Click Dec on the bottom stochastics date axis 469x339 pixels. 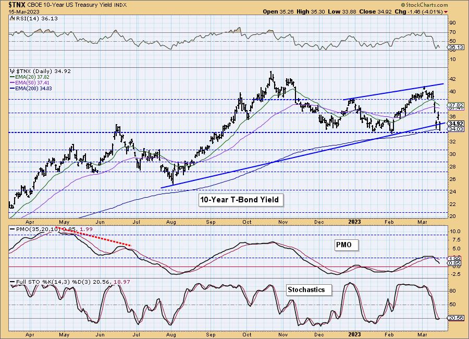tap(319, 335)
